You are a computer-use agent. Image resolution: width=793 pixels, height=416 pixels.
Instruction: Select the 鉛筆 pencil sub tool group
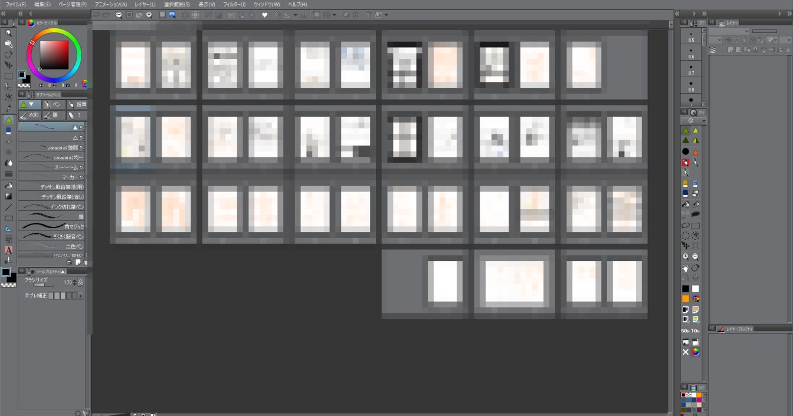point(77,104)
